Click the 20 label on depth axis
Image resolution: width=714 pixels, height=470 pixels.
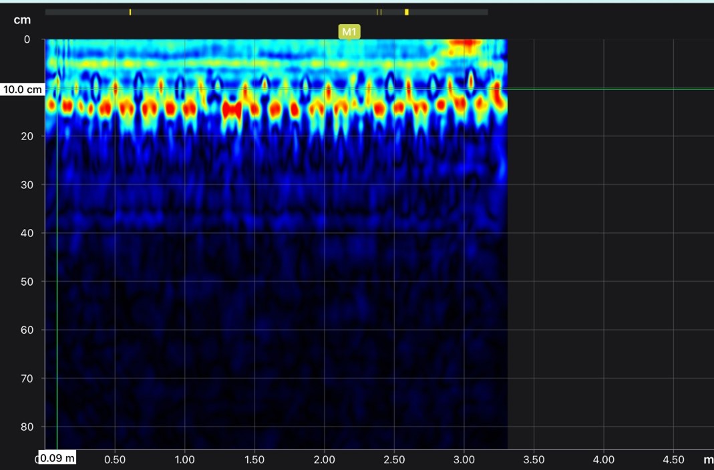pyautogui.click(x=27, y=136)
